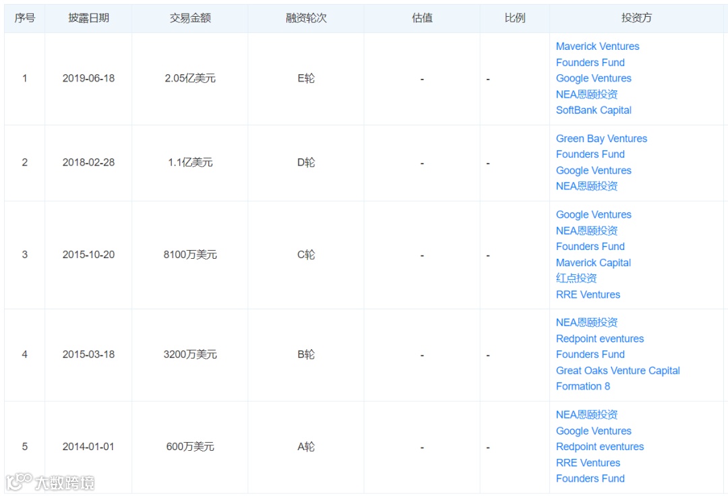This screenshot has height=496, width=728.
Task: Open Google Ventures link in A轮 row
Action: (593, 431)
